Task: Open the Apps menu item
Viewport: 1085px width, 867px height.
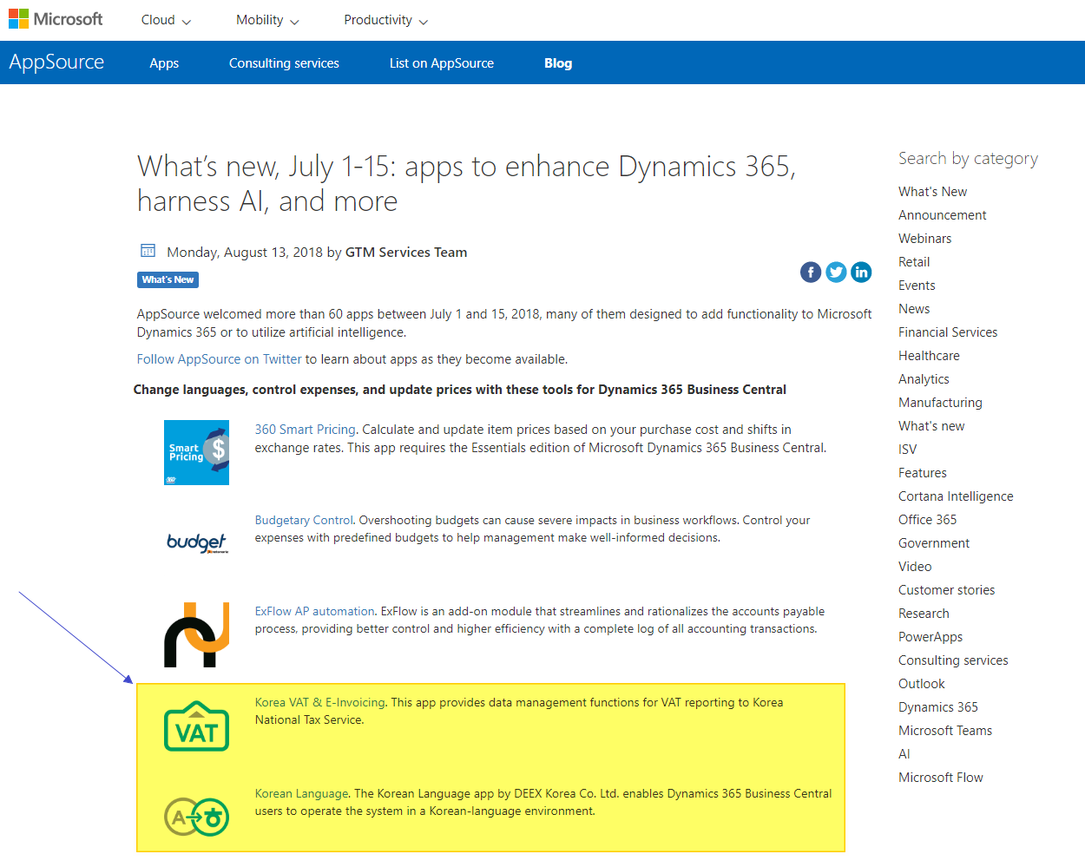Action: coord(164,63)
